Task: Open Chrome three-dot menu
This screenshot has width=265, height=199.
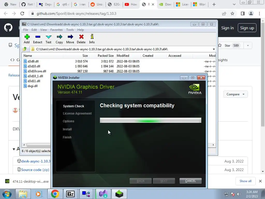Action: click(x=259, y=13)
